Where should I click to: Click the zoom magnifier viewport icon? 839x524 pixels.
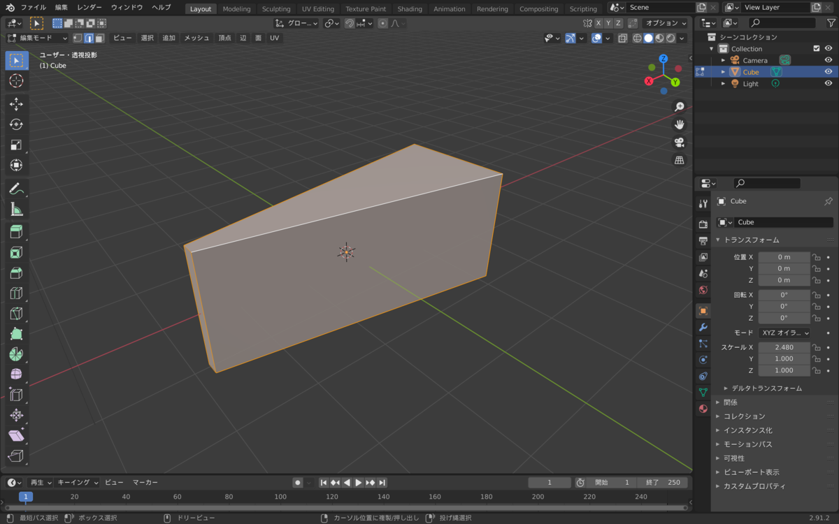click(679, 107)
